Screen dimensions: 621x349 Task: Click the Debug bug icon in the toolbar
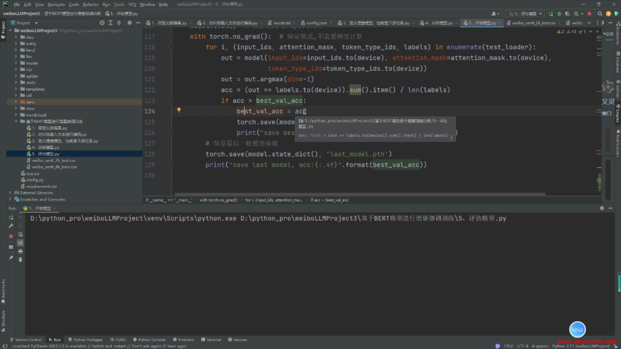559,14
